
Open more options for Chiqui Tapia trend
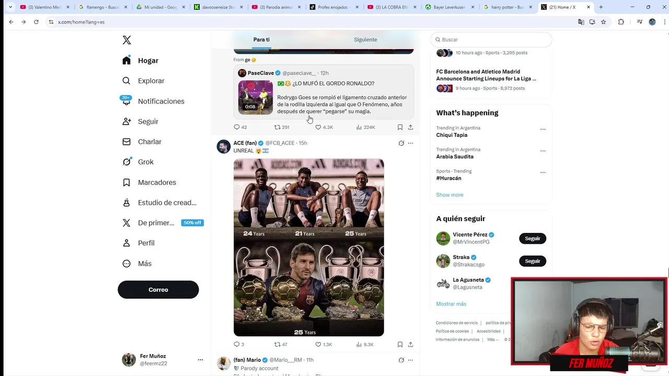click(x=543, y=129)
